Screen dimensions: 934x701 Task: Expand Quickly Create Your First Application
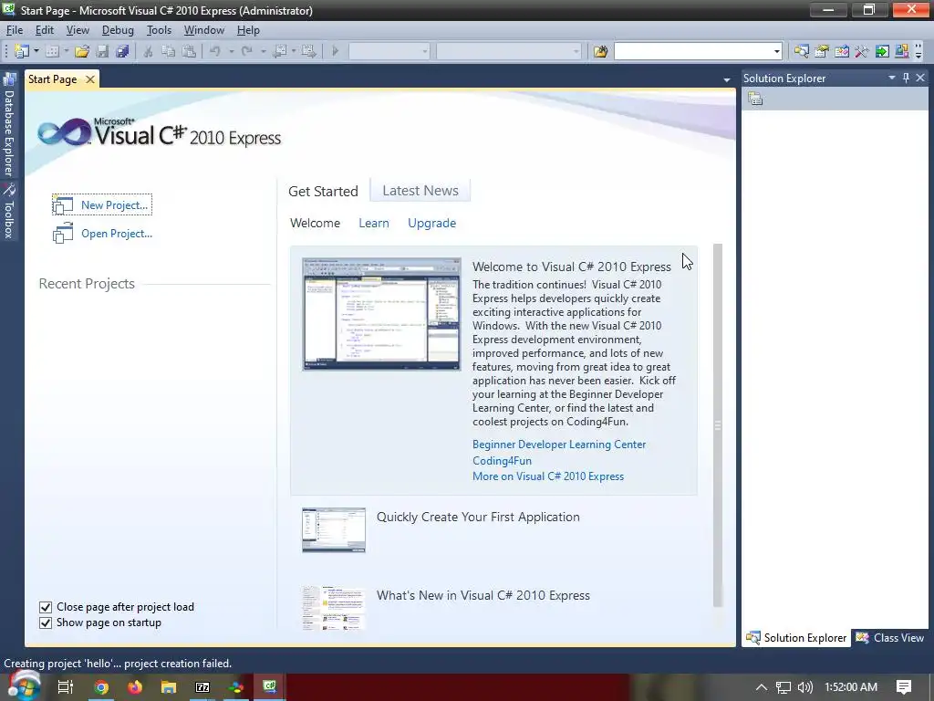pos(478,518)
